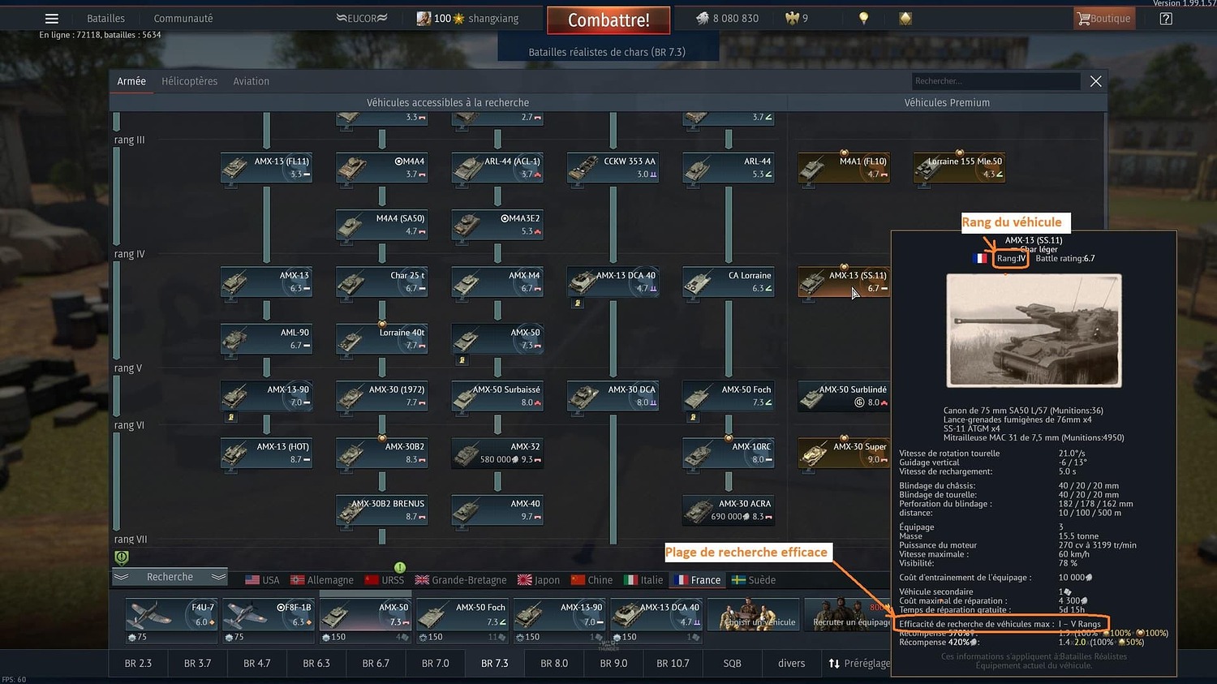
Task: Switch to the Hélicoptères tab
Action: 189,81
